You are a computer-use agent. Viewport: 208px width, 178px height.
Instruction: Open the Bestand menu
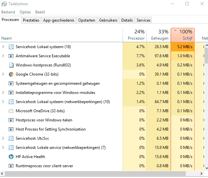8,12
